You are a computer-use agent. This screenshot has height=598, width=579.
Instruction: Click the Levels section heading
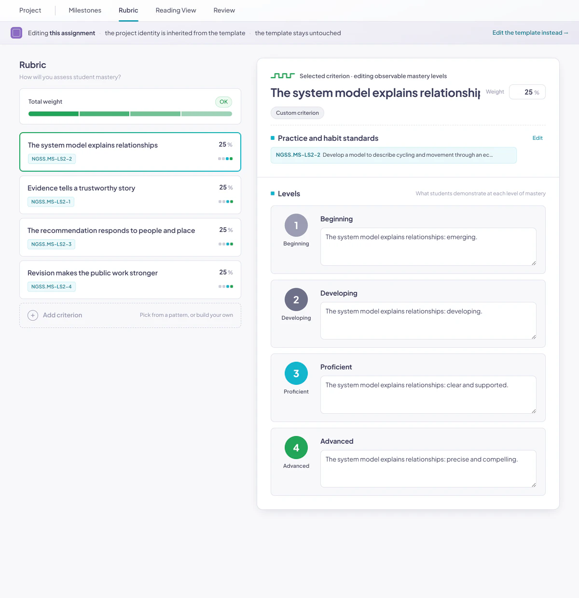pyautogui.click(x=289, y=194)
